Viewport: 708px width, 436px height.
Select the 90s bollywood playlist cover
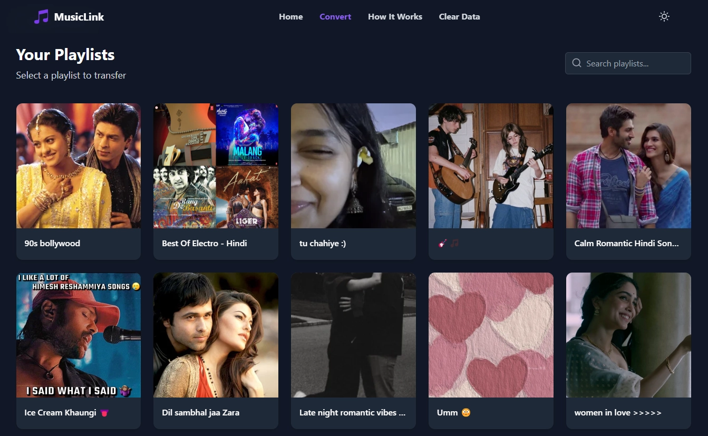point(79,166)
